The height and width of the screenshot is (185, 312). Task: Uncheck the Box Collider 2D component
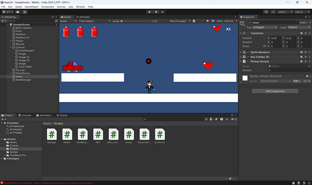click(x=248, y=57)
